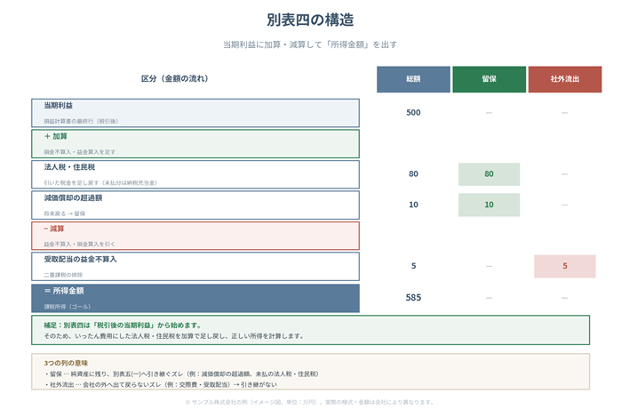Click the subtitle about 所得金額を出す
Viewport: 621px width, 410px height.
point(310,44)
